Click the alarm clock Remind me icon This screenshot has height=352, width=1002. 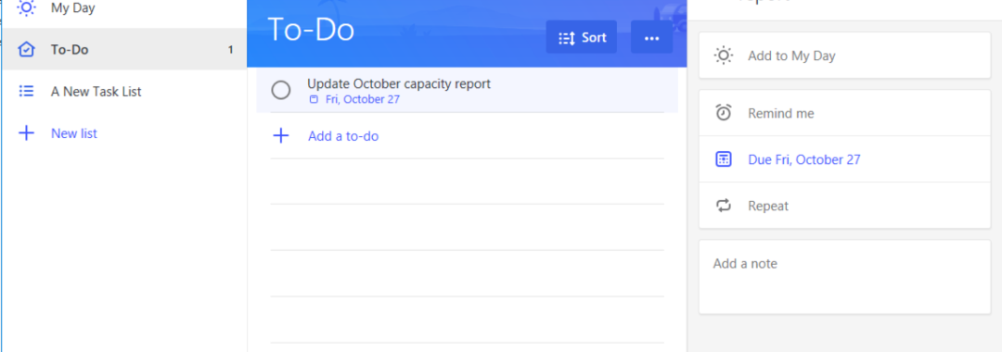point(724,113)
